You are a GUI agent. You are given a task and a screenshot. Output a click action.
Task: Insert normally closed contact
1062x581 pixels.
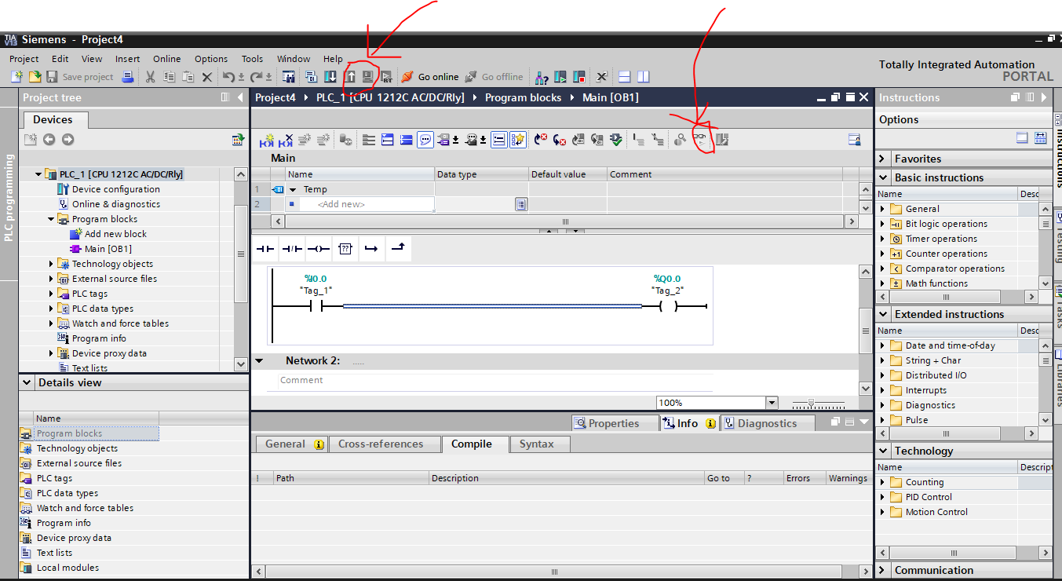pos(291,249)
